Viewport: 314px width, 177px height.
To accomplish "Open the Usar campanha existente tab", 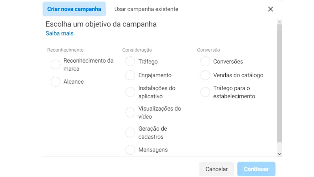I will (146, 9).
